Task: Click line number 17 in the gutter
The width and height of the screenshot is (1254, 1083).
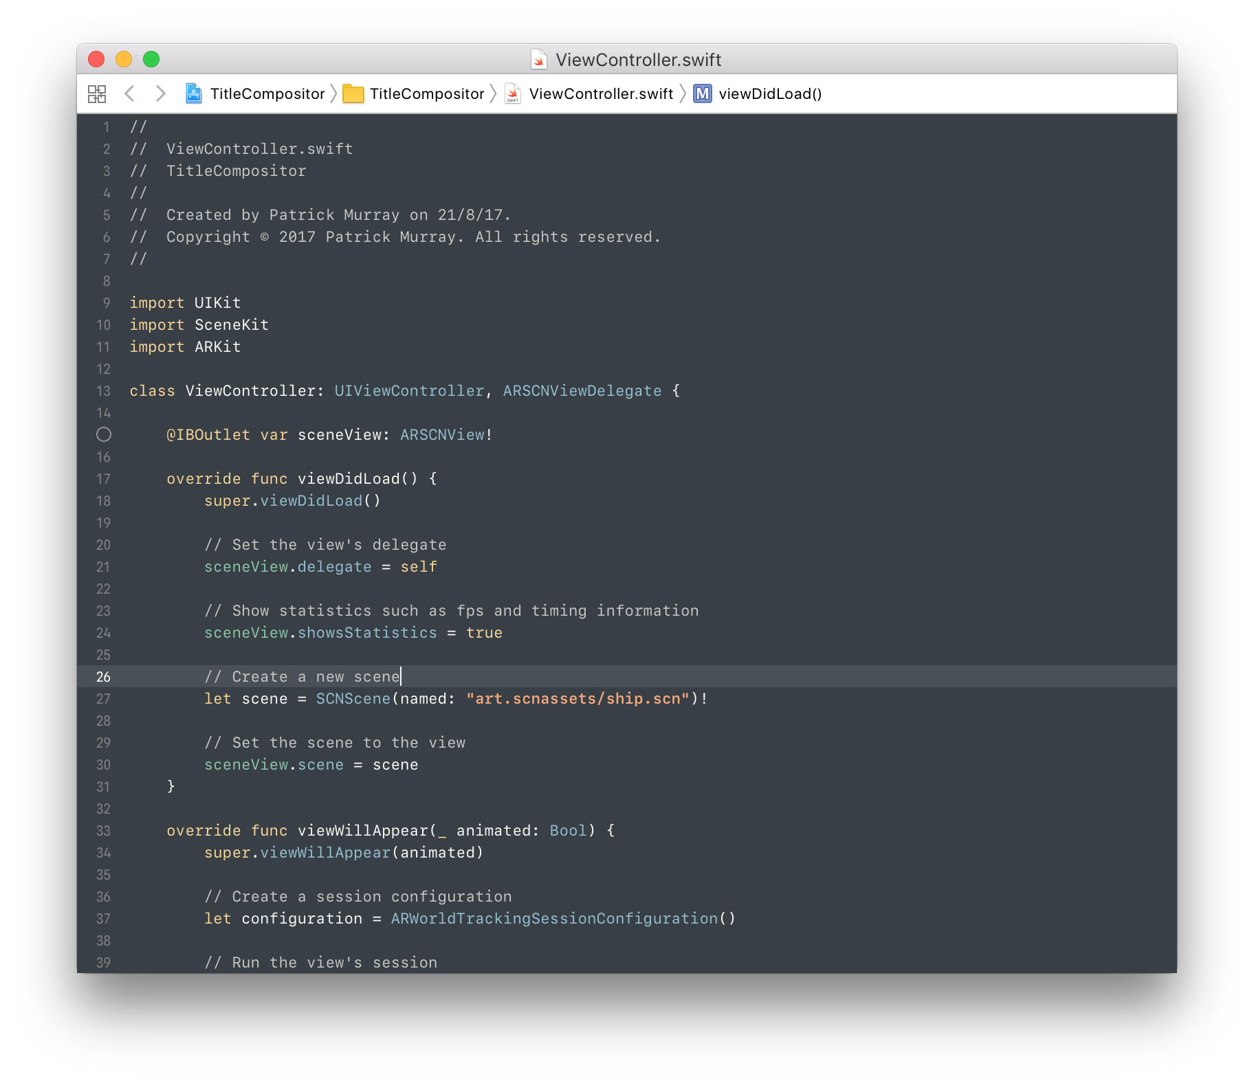Action: click(103, 479)
